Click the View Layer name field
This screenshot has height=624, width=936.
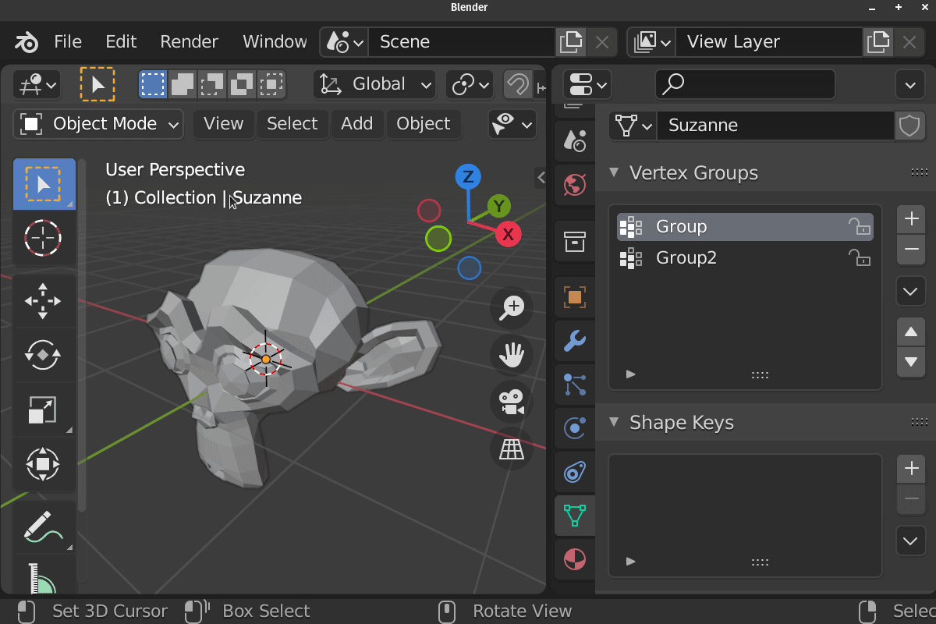point(769,42)
